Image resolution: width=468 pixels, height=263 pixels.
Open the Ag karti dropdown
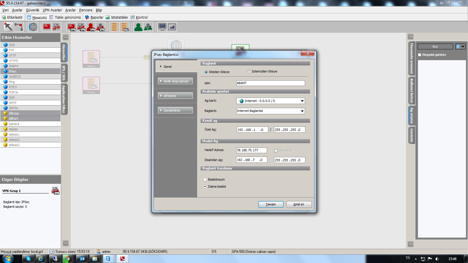tap(302, 101)
